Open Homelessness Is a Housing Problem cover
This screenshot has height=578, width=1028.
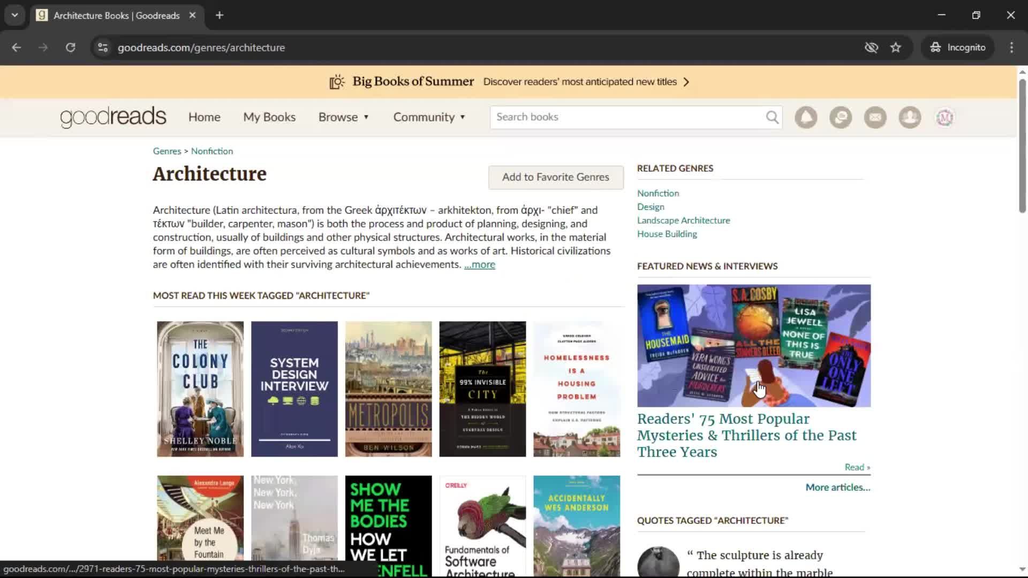577,389
